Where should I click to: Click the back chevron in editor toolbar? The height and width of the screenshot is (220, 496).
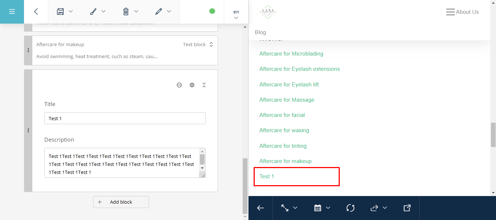pos(36,12)
